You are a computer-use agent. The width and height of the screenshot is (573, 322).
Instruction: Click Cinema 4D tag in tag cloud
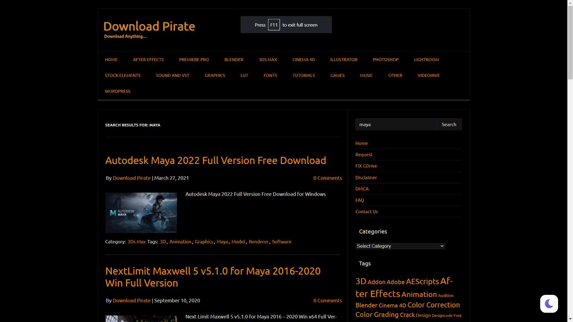coord(392,306)
